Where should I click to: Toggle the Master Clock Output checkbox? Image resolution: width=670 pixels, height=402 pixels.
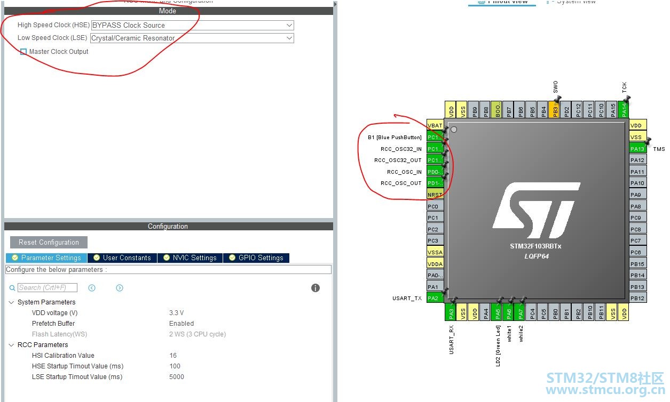23,52
